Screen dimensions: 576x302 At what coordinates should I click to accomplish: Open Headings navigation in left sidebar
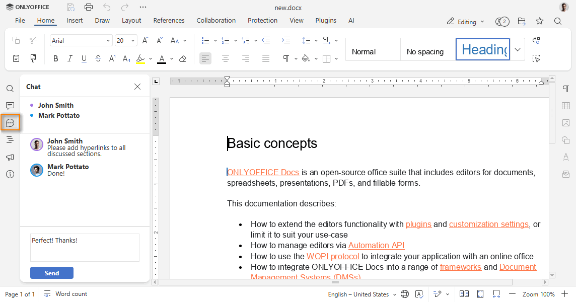pyautogui.click(x=10, y=139)
